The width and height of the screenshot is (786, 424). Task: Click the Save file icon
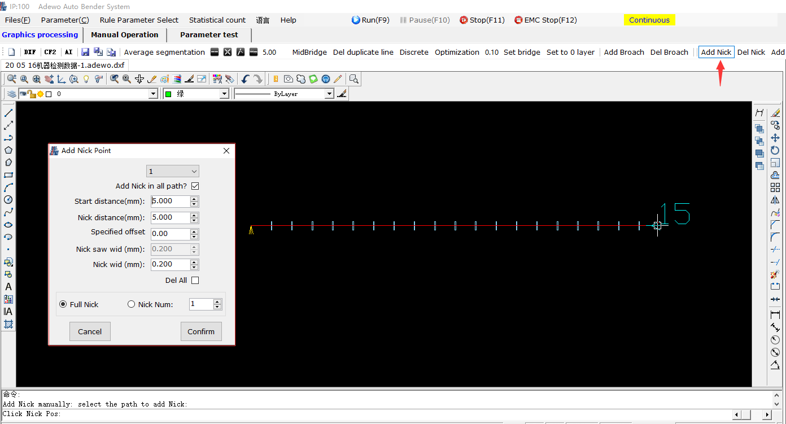(85, 52)
